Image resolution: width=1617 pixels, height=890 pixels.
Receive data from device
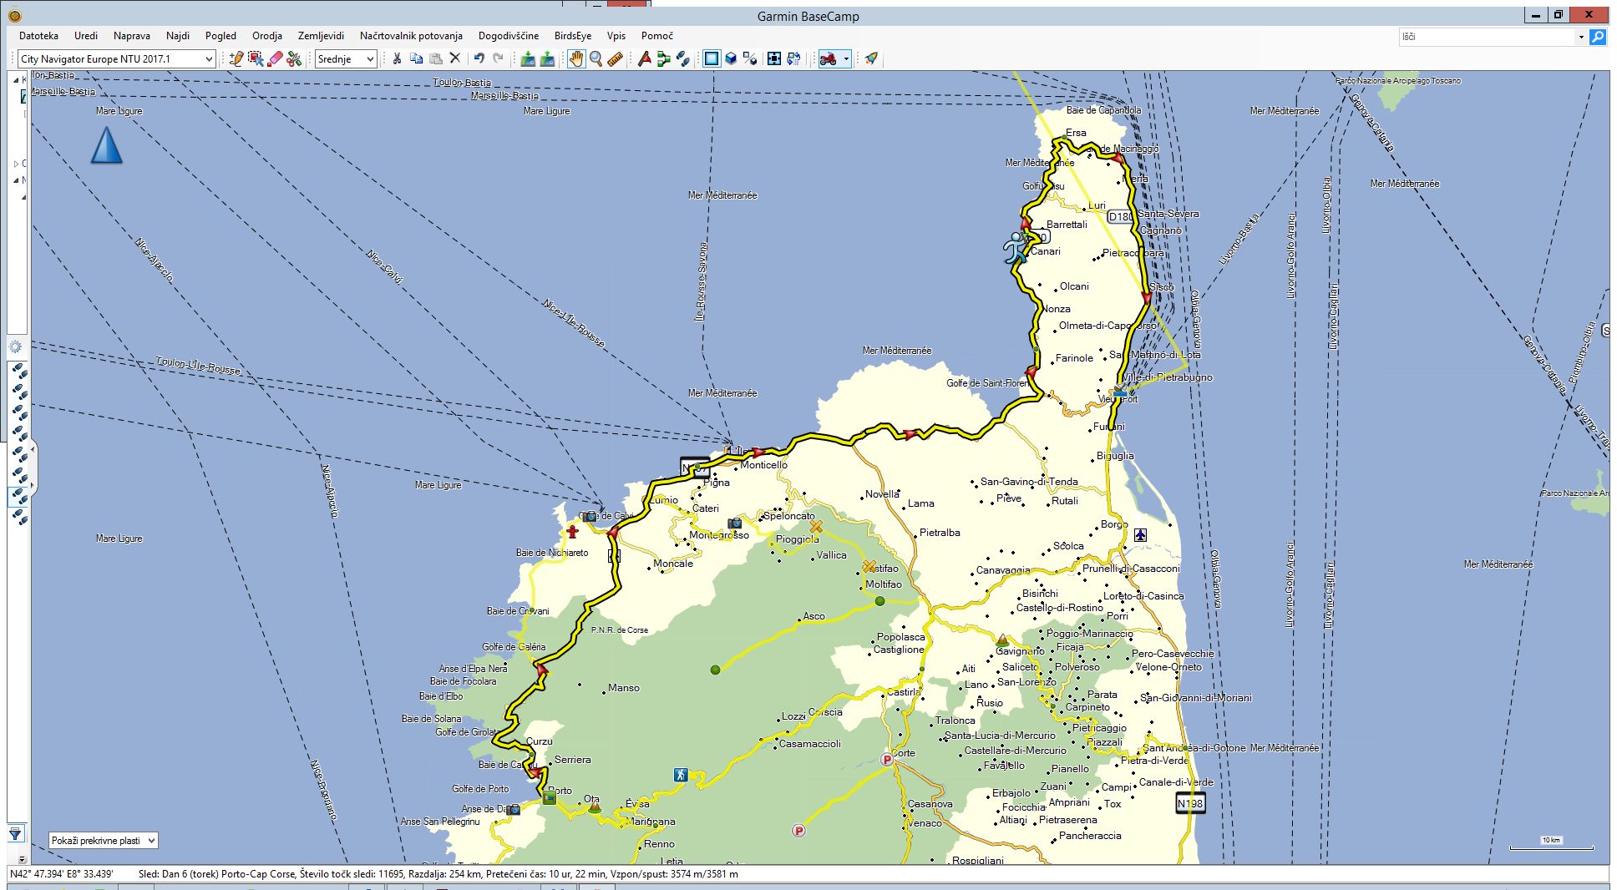[547, 58]
